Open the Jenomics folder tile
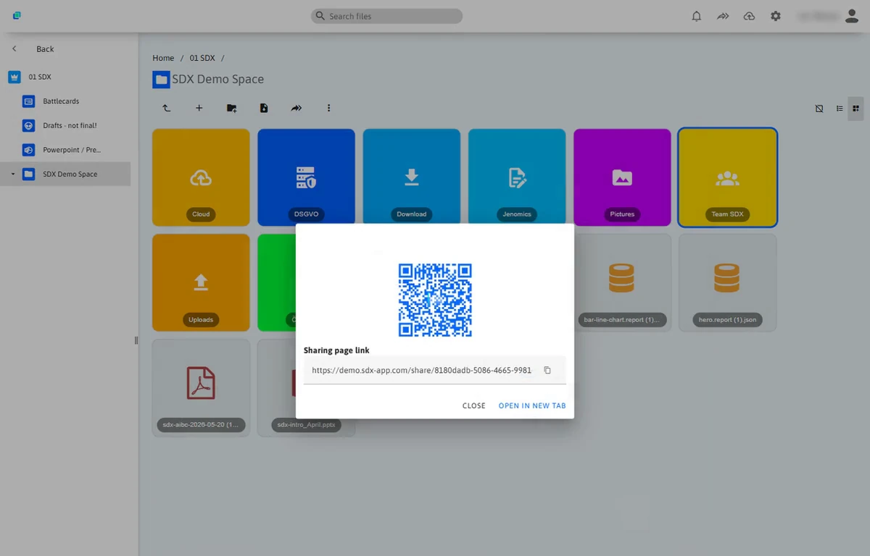The image size is (870, 556). (517, 177)
